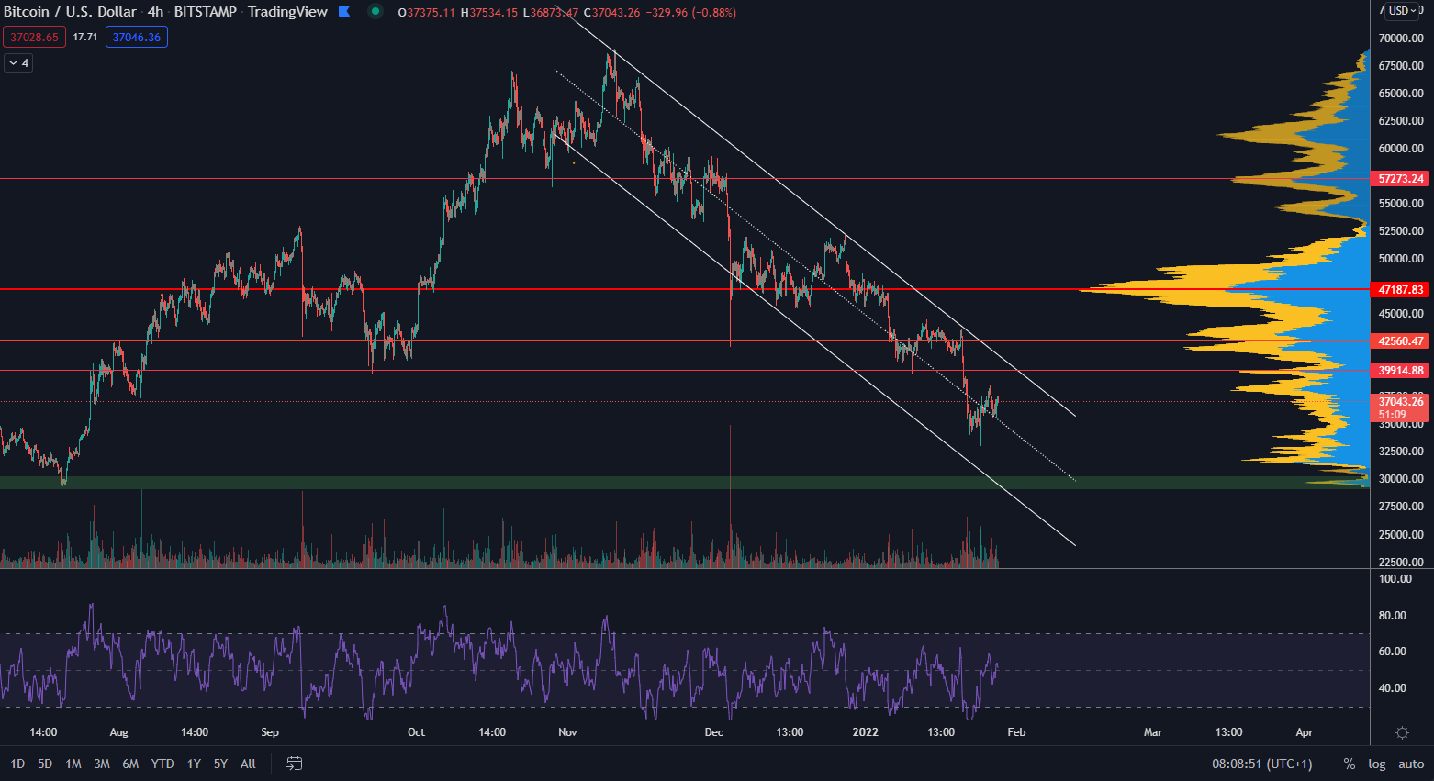The height and width of the screenshot is (781, 1434).
Task: Expand the collapsed indicators legend
Action: (x=18, y=63)
